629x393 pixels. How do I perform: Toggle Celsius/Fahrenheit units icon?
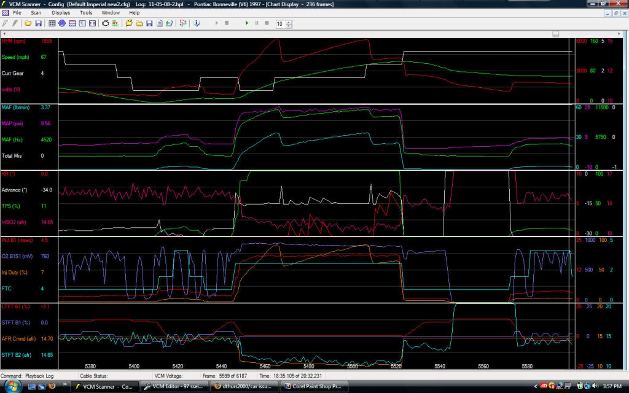tap(183, 23)
